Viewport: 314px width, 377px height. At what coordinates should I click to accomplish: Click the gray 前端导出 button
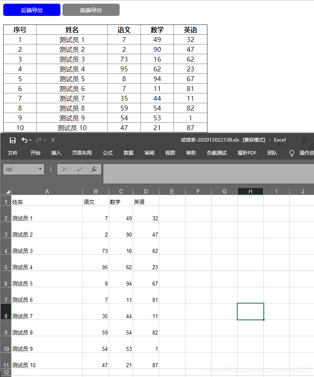pos(91,10)
